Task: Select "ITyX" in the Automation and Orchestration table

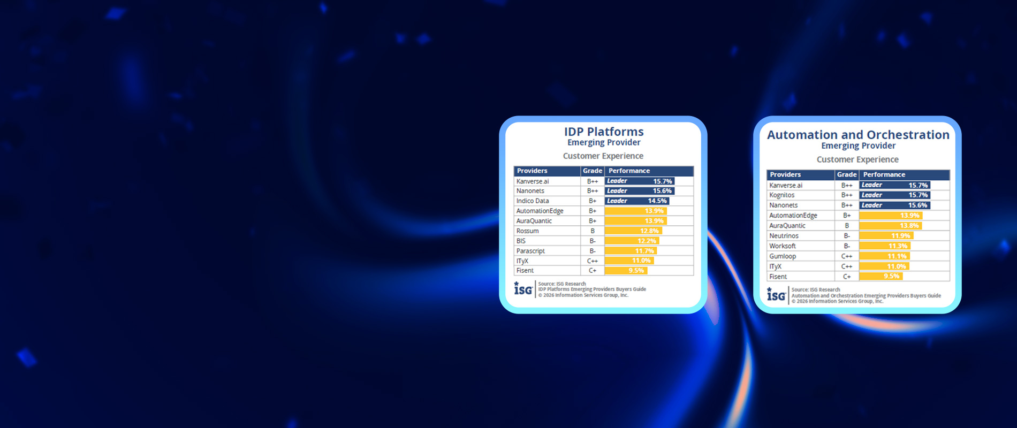Action: (775, 266)
